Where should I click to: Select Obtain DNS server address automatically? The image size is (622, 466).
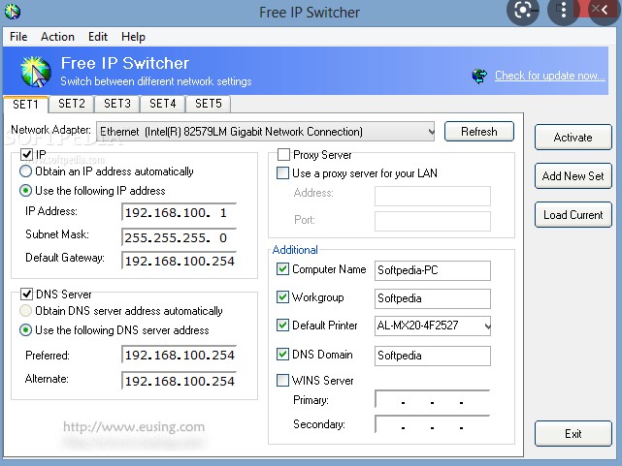click(25, 311)
